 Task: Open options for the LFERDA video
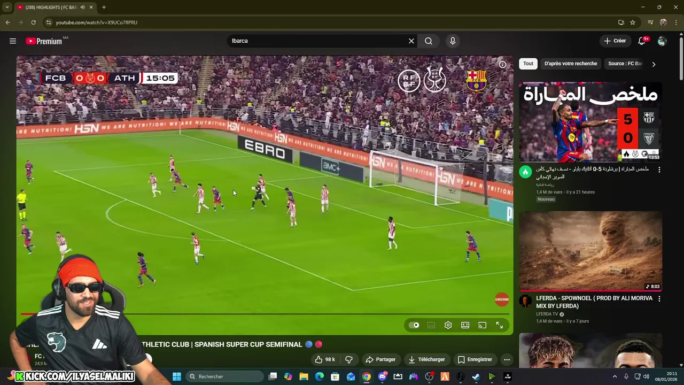coord(659,299)
